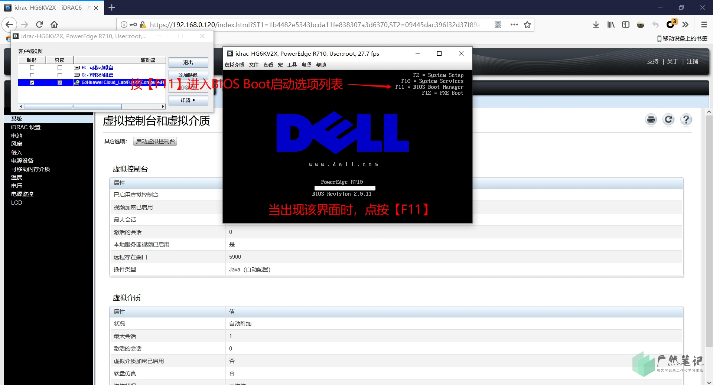Screen dimensions: 713x385
Task: Expand the 详情 details dropdown
Action: (x=188, y=100)
